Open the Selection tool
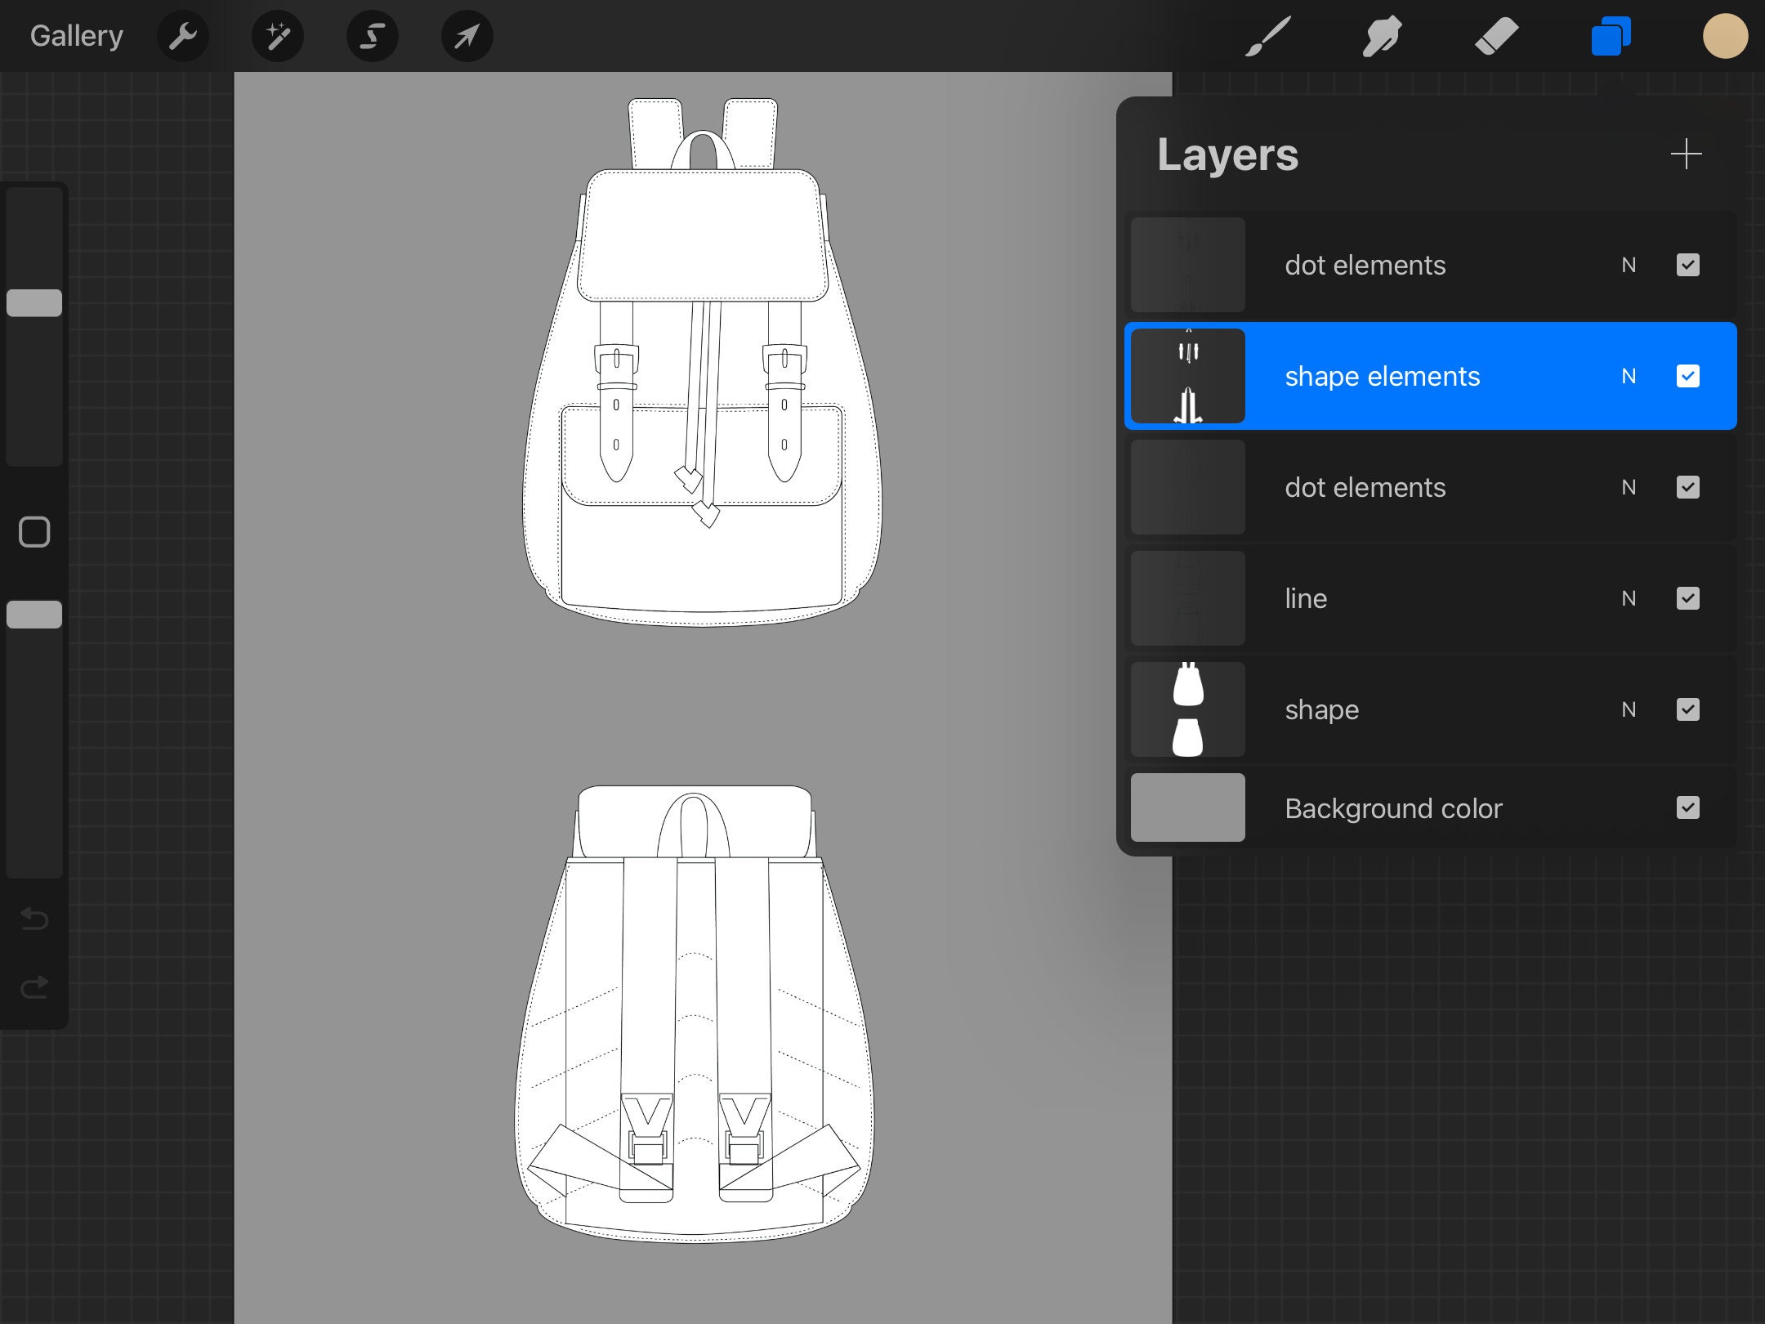The width and height of the screenshot is (1765, 1324). pos(373,36)
